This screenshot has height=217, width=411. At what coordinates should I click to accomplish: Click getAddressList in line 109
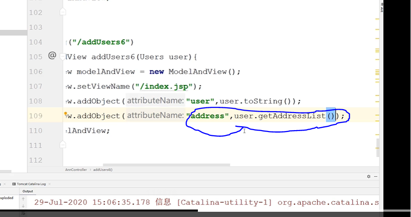[x=292, y=116]
